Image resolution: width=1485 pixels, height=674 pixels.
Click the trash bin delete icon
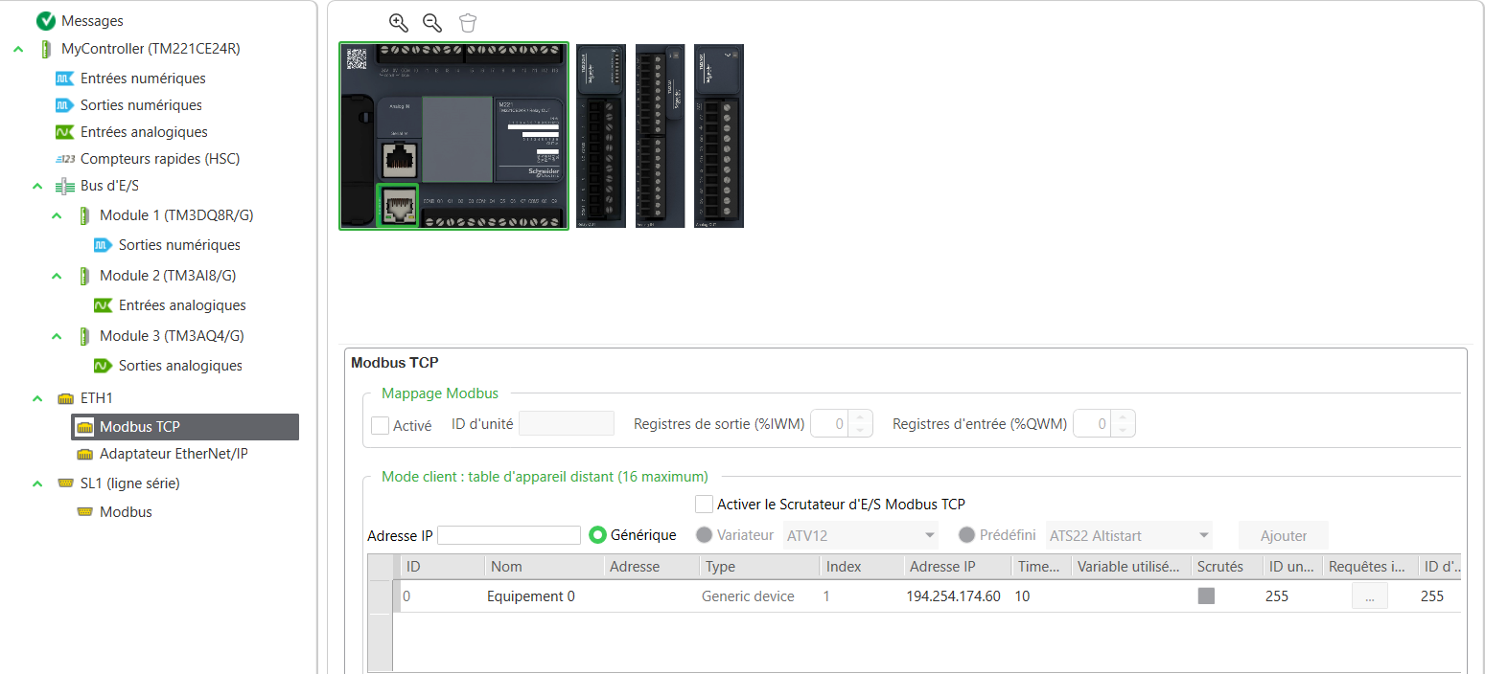click(x=467, y=23)
